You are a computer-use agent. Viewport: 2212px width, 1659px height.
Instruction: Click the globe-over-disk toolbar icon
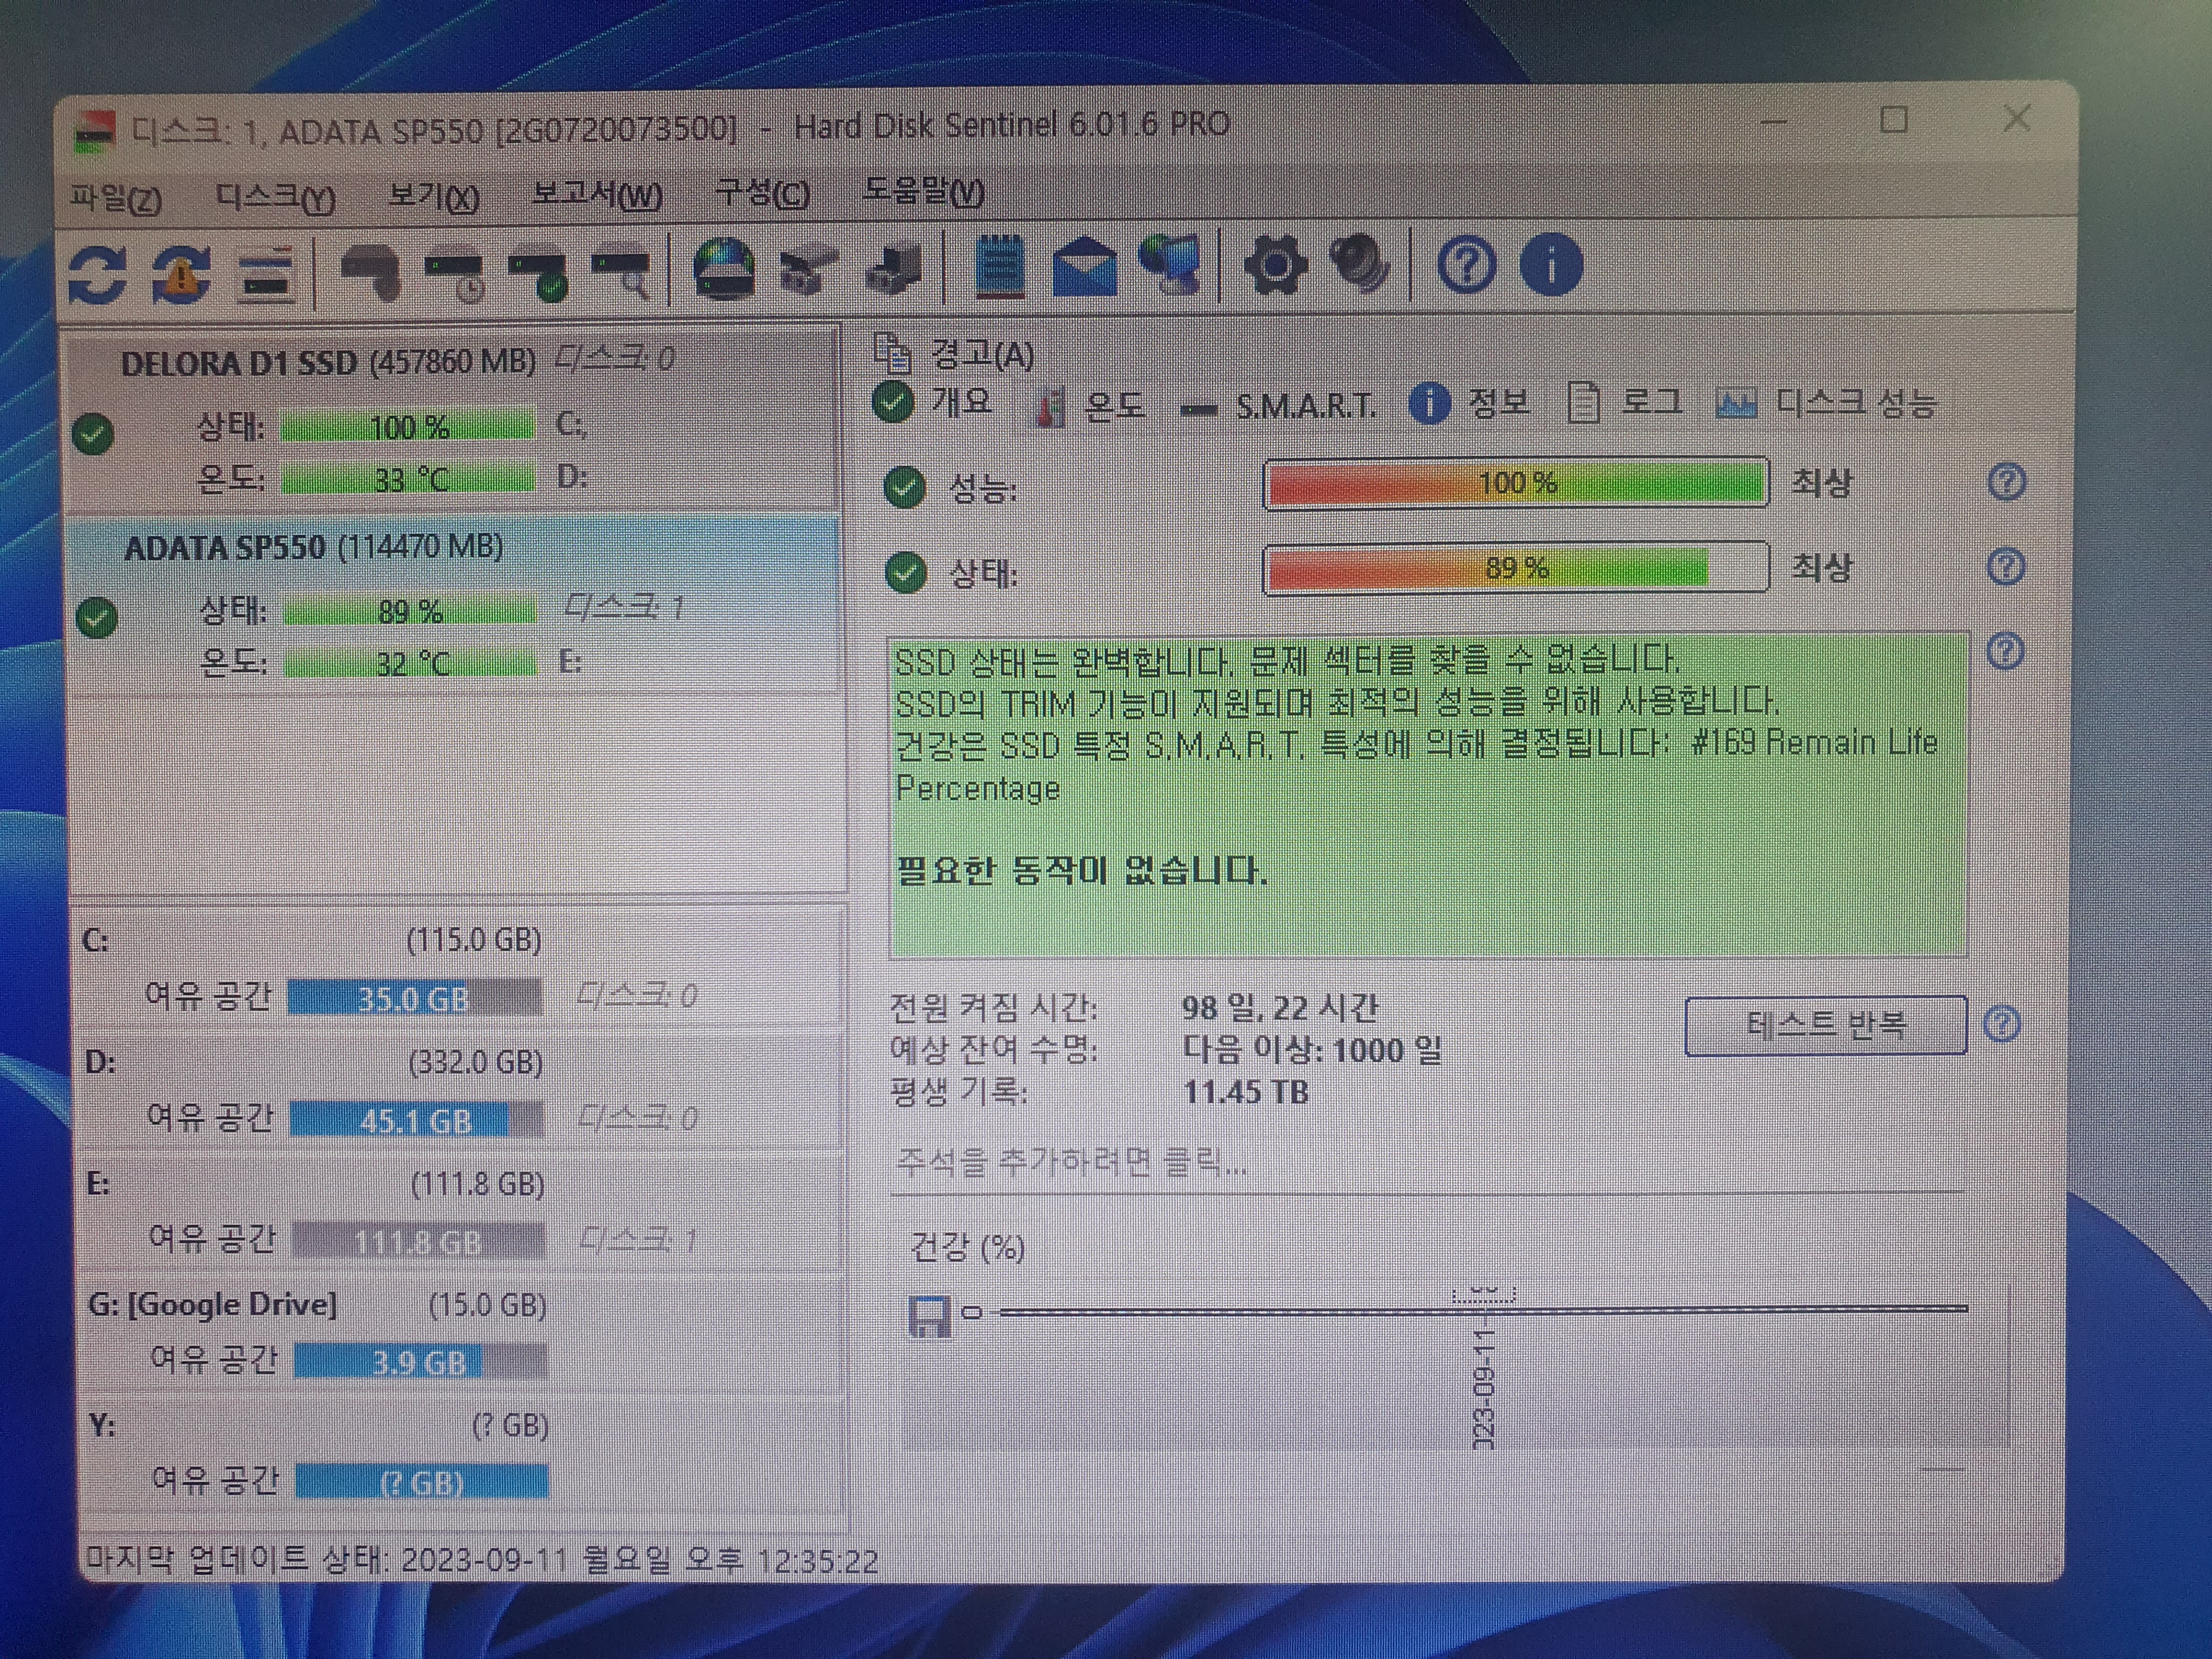coord(723,269)
